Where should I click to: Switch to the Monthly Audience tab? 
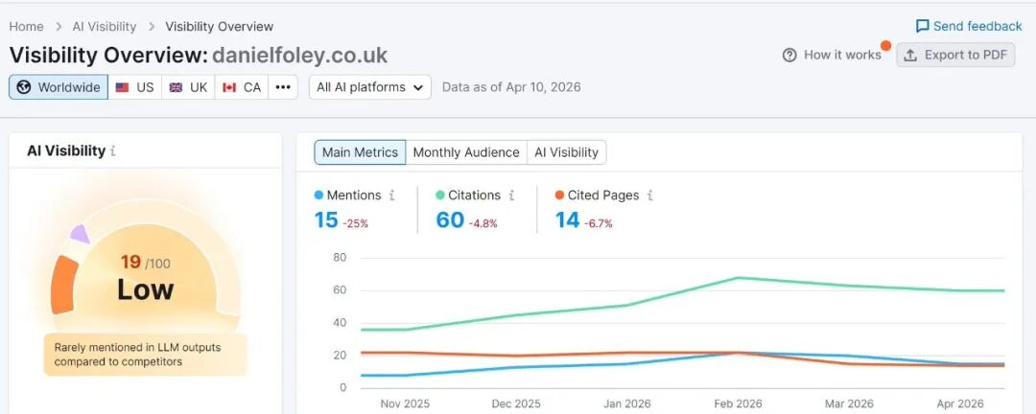point(466,152)
